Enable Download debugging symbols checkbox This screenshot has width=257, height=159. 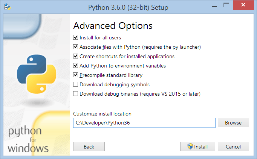tap(76, 84)
